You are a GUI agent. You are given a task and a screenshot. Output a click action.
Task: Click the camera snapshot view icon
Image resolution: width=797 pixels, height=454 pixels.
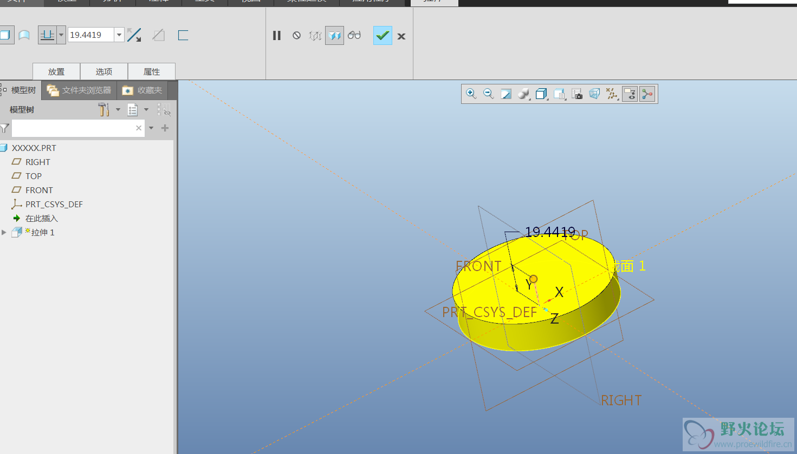coord(577,94)
